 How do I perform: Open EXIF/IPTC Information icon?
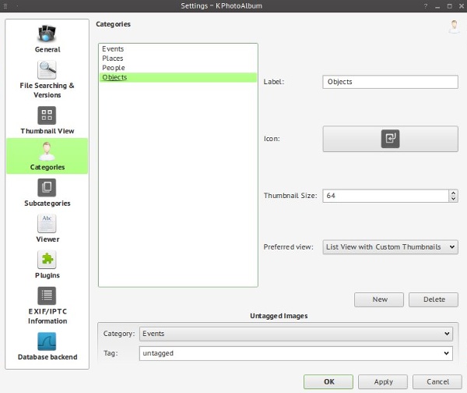pyautogui.click(x=47, y=296)
